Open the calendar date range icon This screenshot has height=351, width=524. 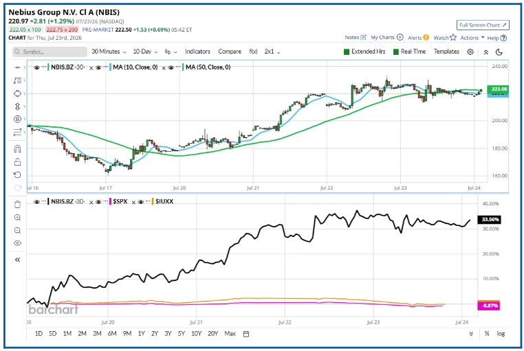click(246, 334)
